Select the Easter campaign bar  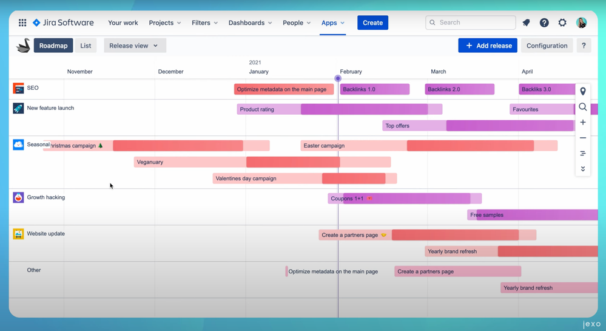pos(429,146)
